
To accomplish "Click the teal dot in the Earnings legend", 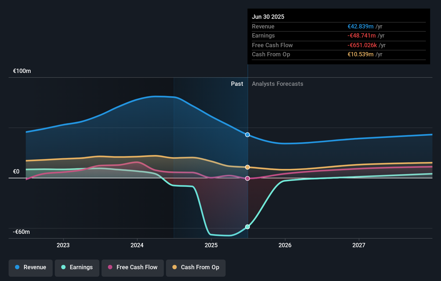I will (63, 267).
